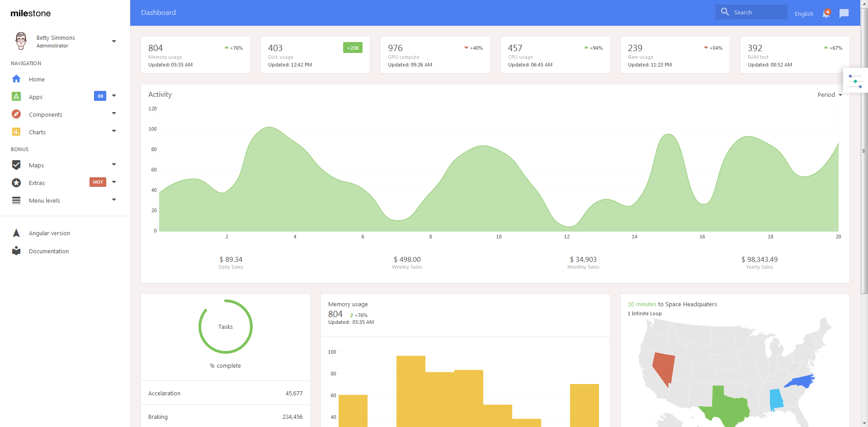Click the Apps 08 badge

point(100,96)
